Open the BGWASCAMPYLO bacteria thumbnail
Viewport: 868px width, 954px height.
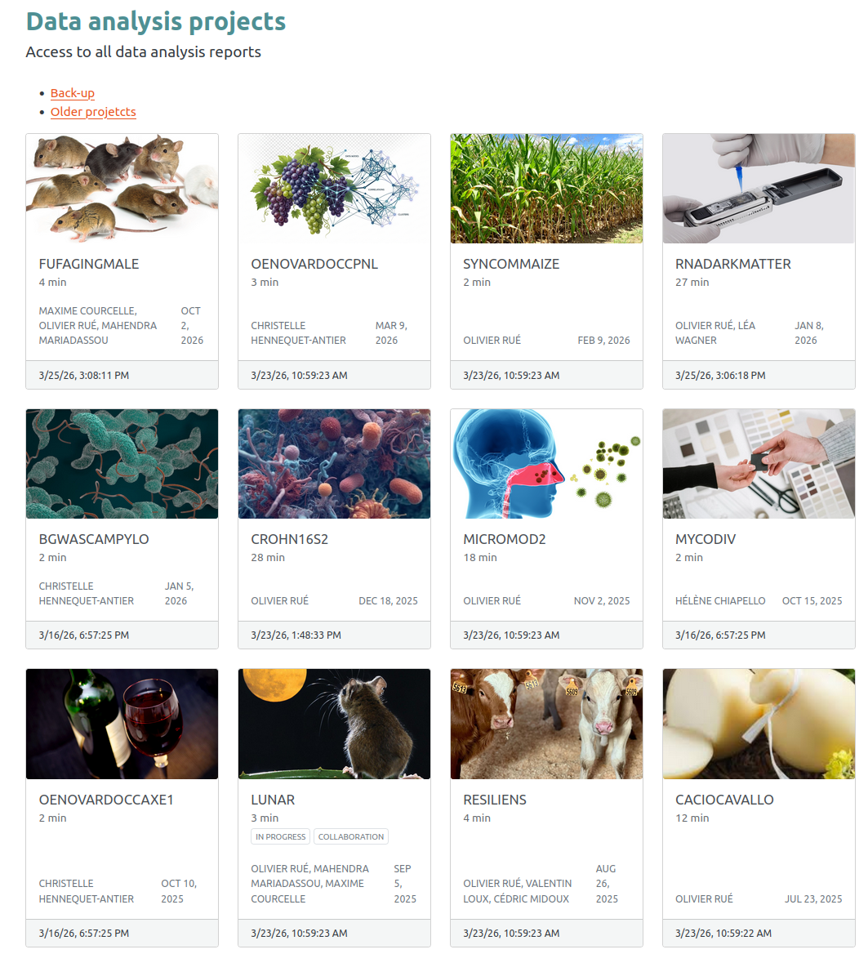[x=122, y=464]
